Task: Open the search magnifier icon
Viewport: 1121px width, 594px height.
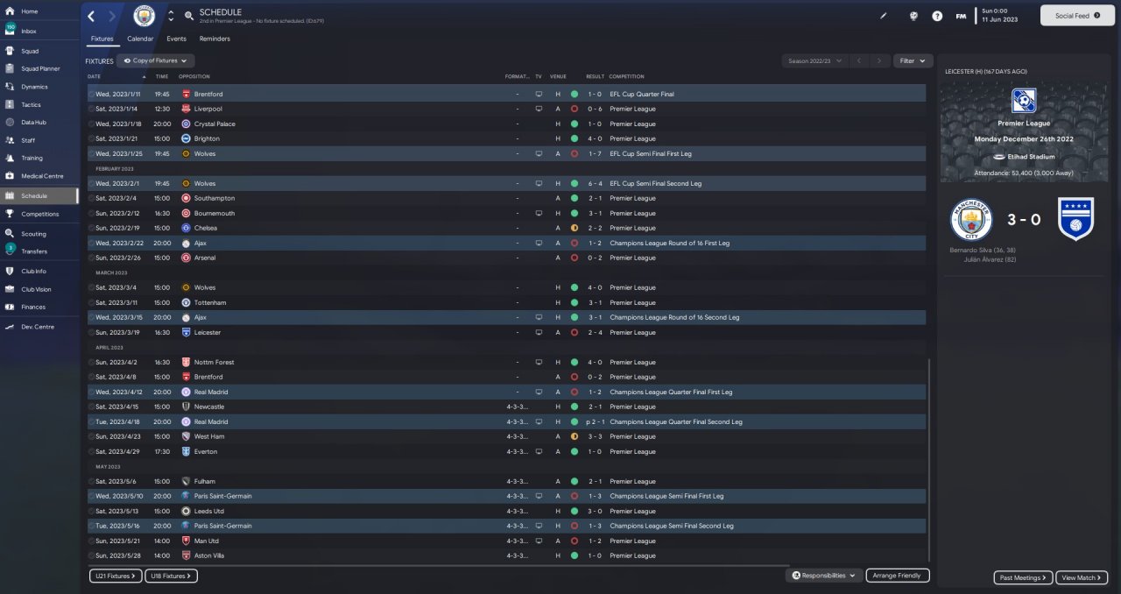Action: pos(189,16)
